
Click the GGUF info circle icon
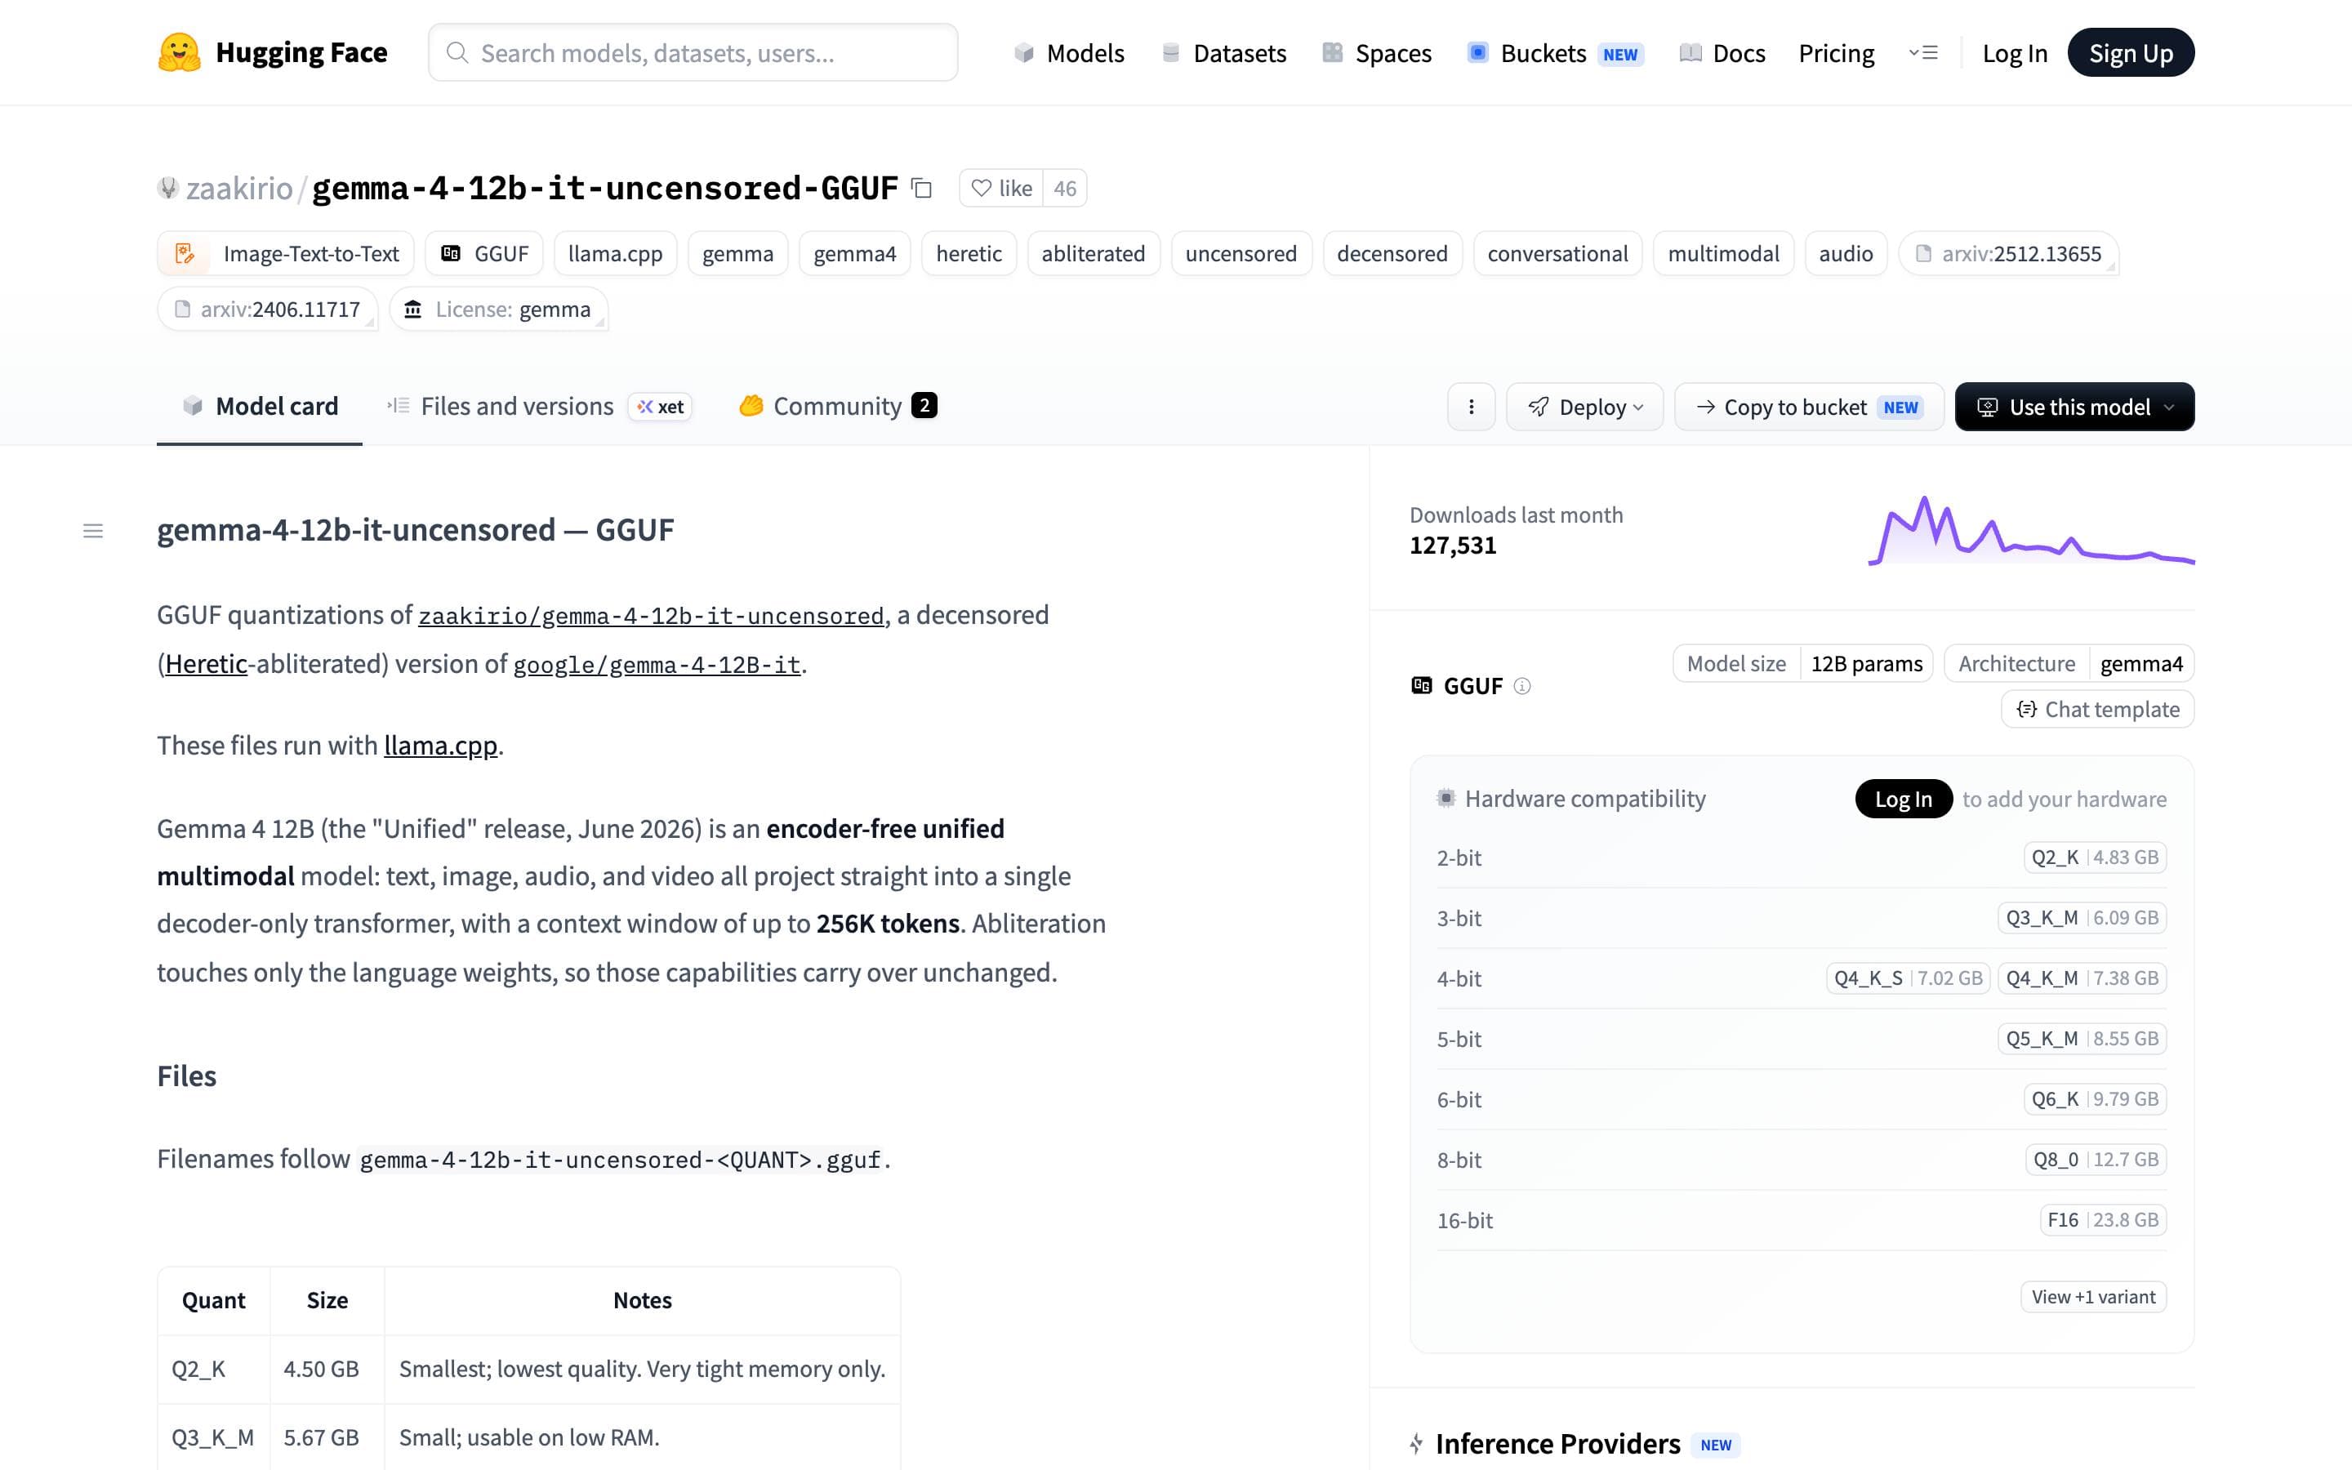[x=1522, y=686]
